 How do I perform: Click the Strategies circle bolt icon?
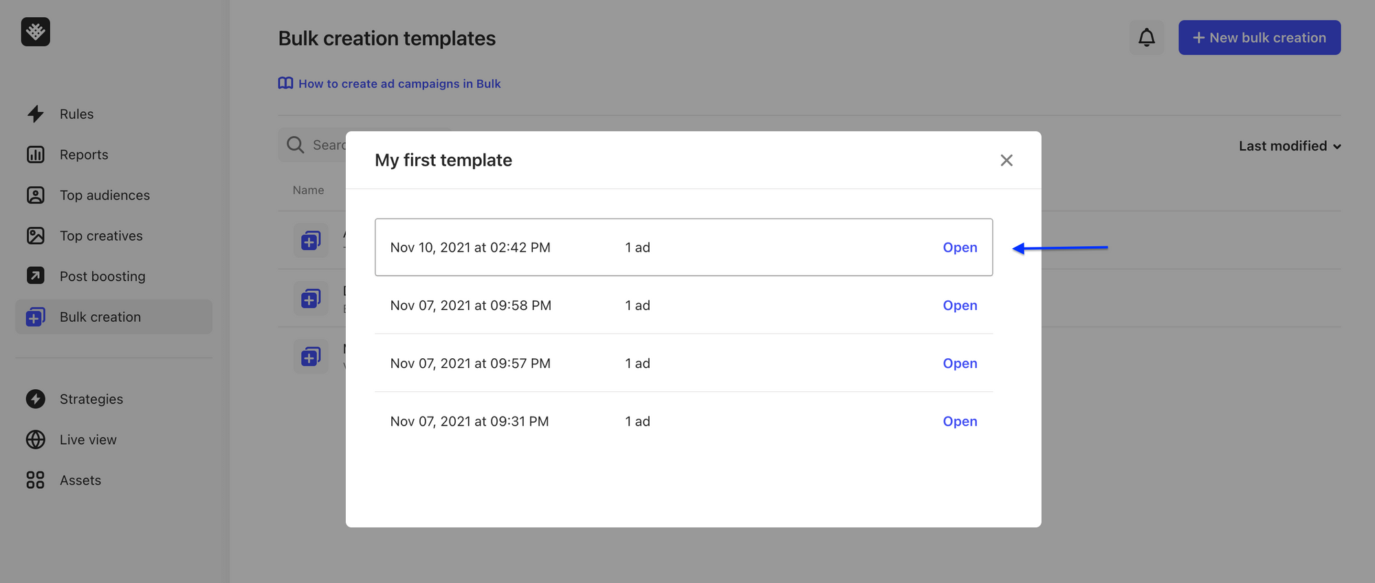(36, 399)
